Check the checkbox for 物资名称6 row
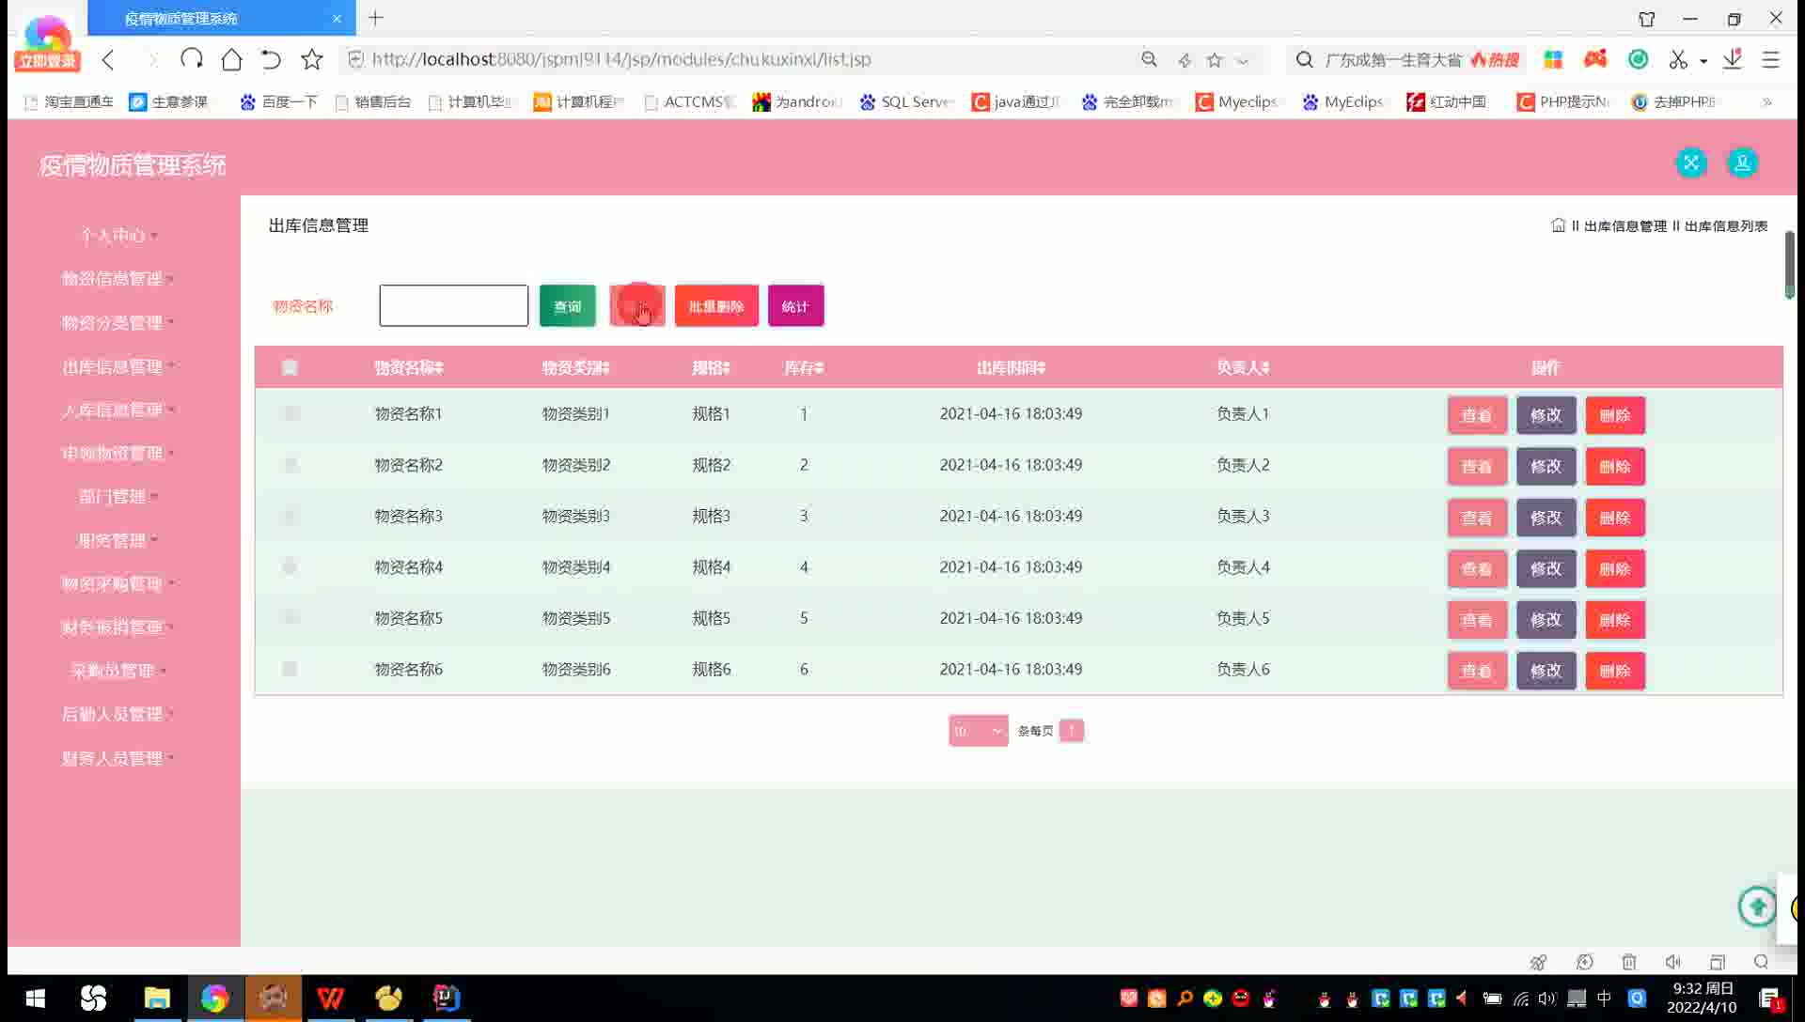Screen dimensions: 1805x1022 [x=290, y=669]
